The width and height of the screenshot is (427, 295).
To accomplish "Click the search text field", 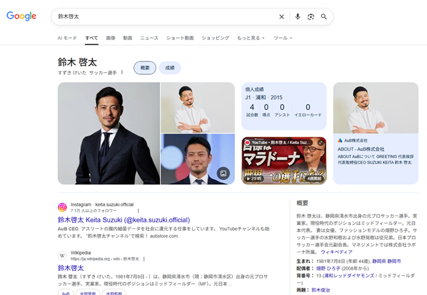I will [160, 17].
